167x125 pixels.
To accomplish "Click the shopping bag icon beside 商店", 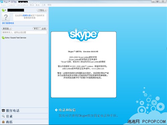I will pyautogui.click(x=3, y=122).
